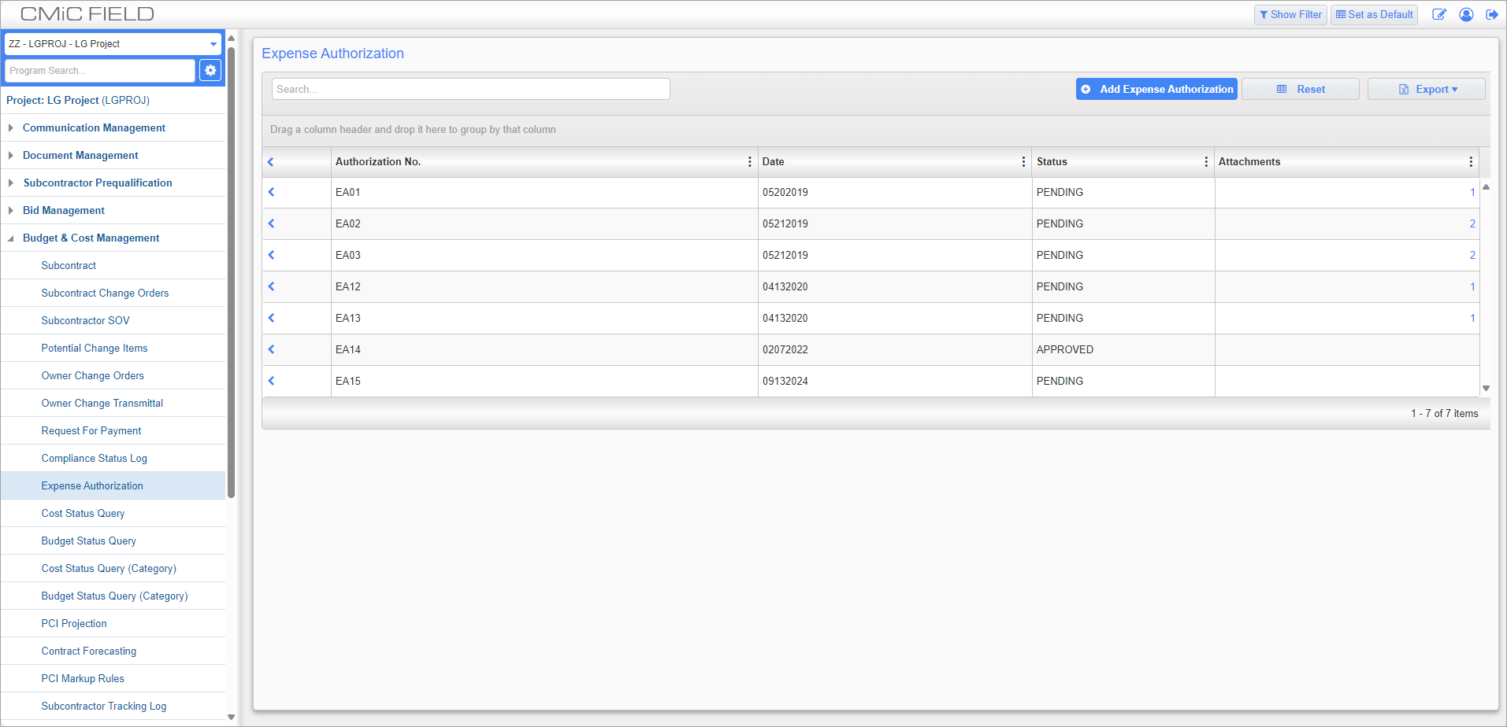Open the Export dropdown button
The image size is (1507, 727).
point(1427,90)
